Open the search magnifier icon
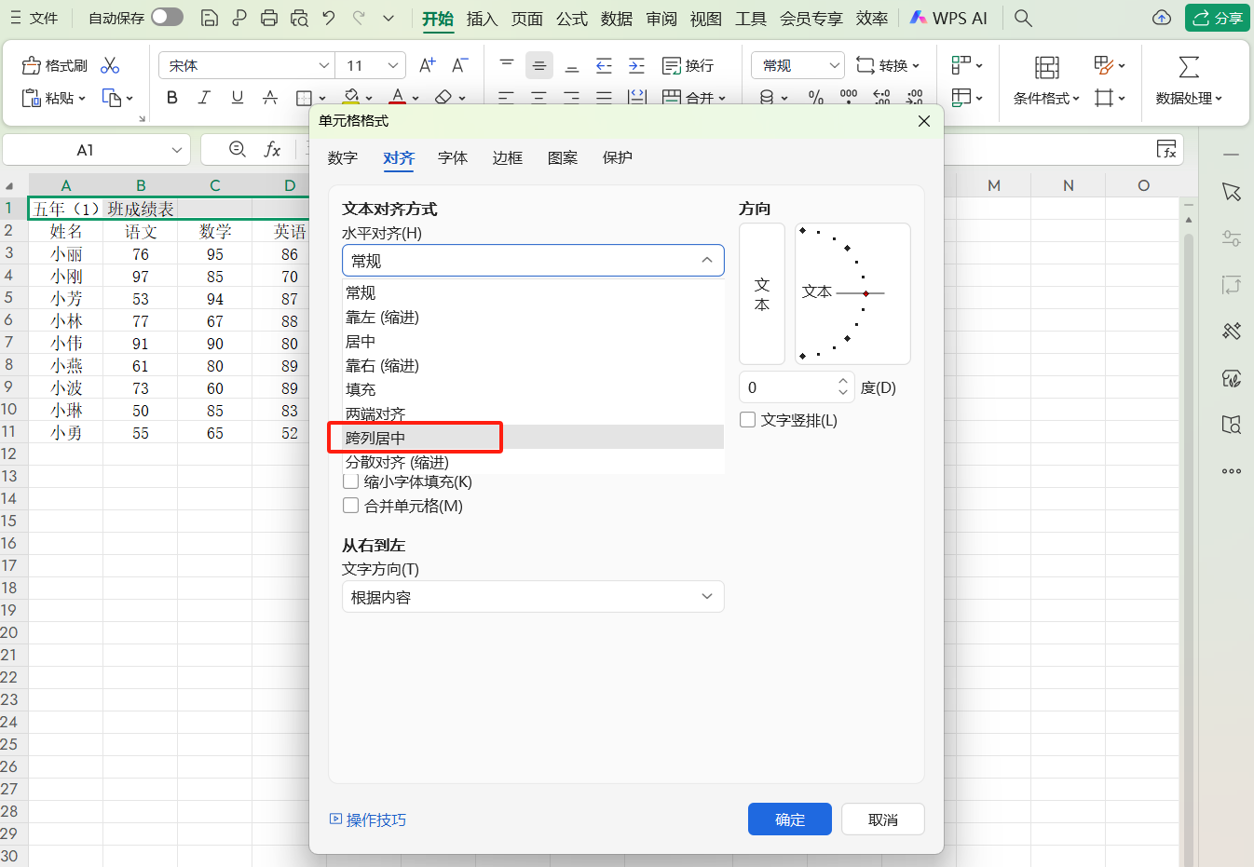 1023,18
